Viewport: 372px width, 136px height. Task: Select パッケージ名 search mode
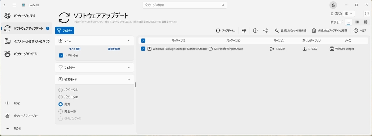(60, 90)
